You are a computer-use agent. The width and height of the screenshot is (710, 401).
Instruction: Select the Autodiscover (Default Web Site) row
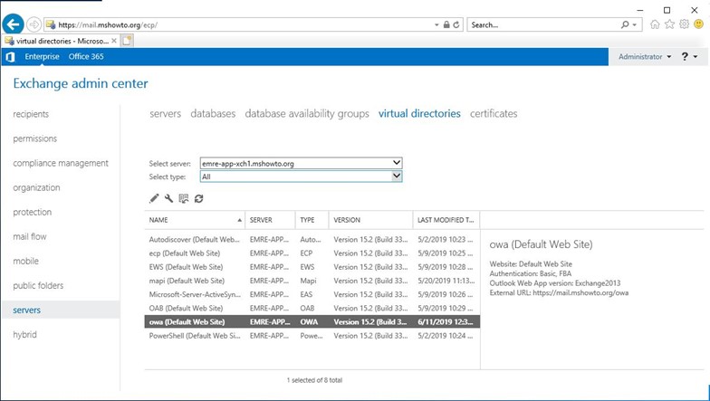pos(312,239)
